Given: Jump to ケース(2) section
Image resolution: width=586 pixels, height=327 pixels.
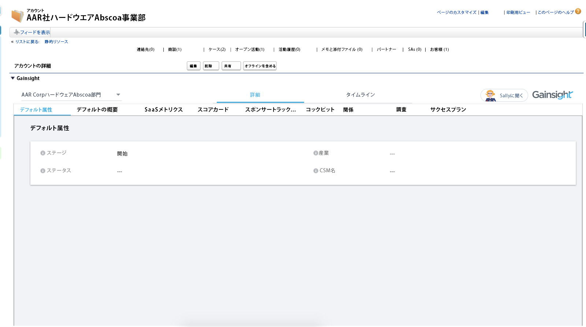Looking at the screenshot, I should pyautogui.click(x=217, y=49).
